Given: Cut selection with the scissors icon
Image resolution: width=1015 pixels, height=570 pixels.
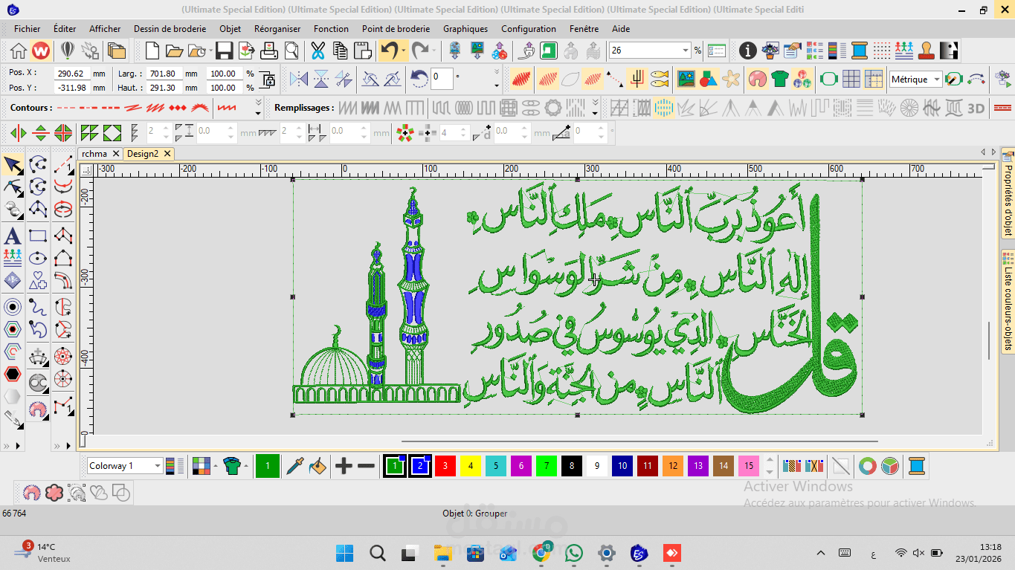Looking at the screenshot, I should (x=318, y=51).
